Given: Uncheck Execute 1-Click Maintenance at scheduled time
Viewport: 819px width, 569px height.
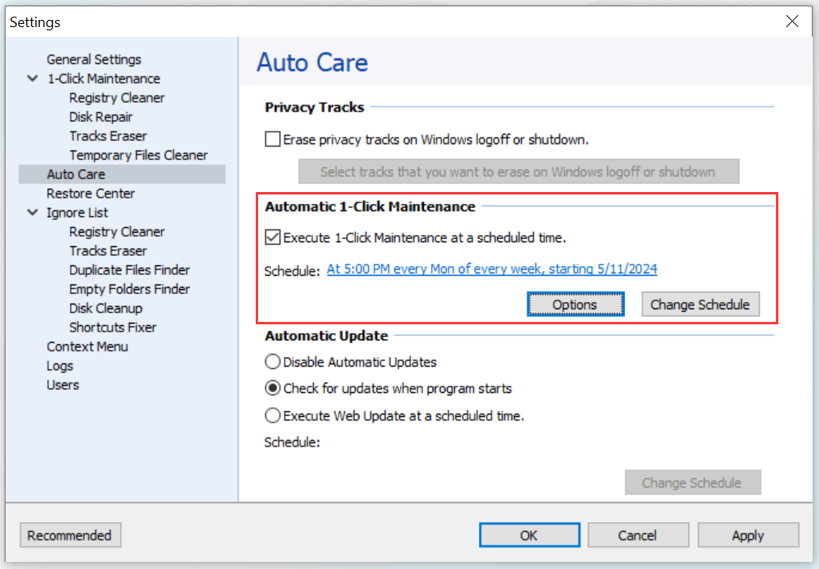Looking at the screenshot, I should 272,236.
